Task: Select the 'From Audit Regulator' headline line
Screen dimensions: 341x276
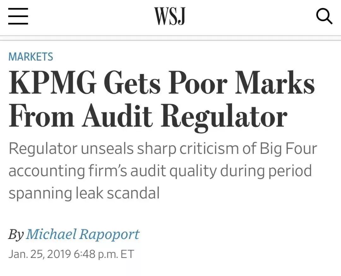Action: (x=148, y=117)
